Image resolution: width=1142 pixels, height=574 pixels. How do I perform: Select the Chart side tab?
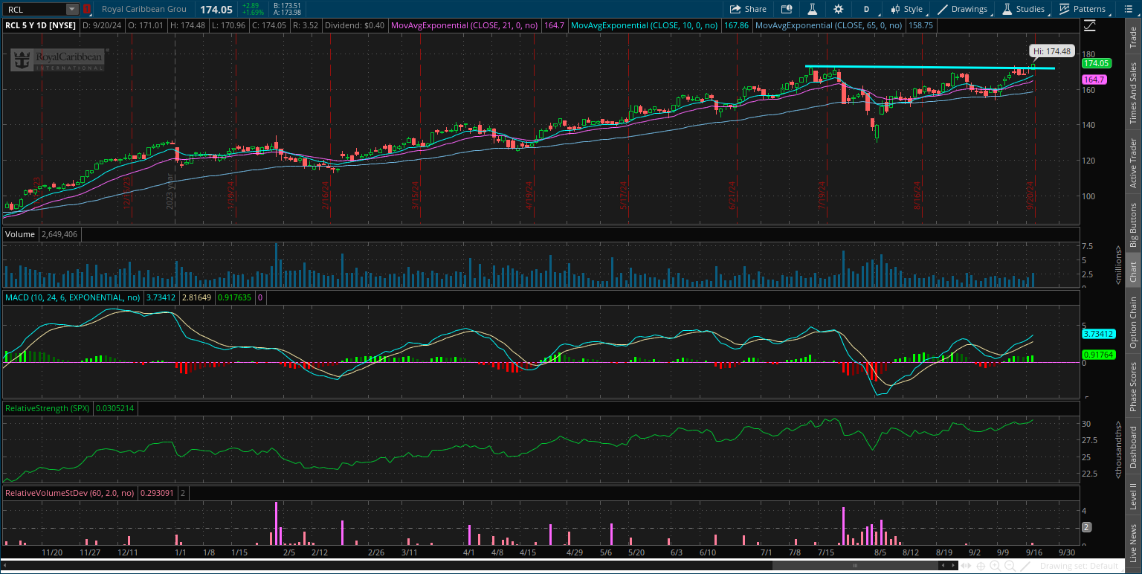click(1133, 272)
